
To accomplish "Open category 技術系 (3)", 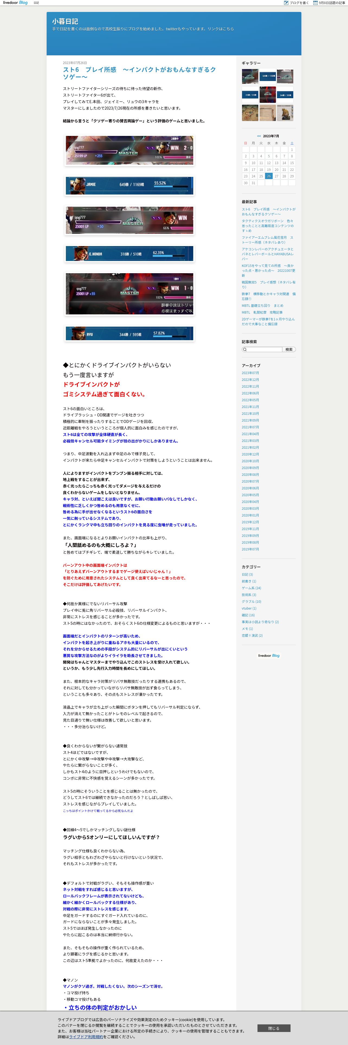I will pyautogui.click(x=249, y=595).
